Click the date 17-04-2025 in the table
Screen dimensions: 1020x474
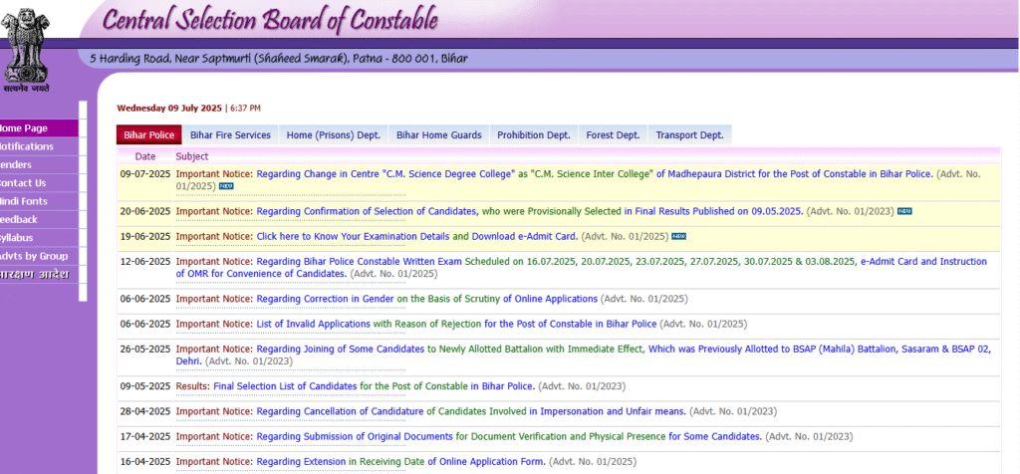(145, 436)
